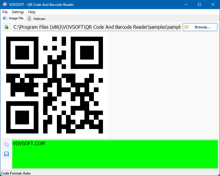220x176 pixels.
Task: Close the QR Code Reader window
Action: 213,4
